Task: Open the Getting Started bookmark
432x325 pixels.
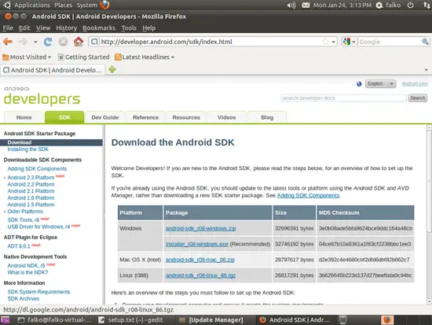Action: (84, 57)
